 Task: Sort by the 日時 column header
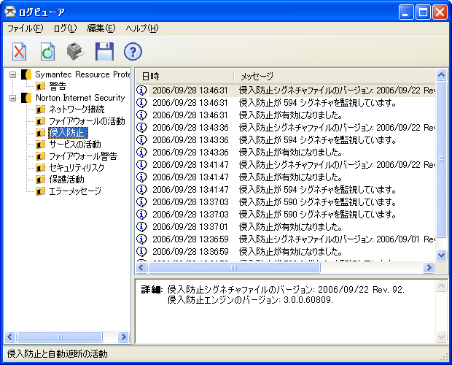[184, 76]
